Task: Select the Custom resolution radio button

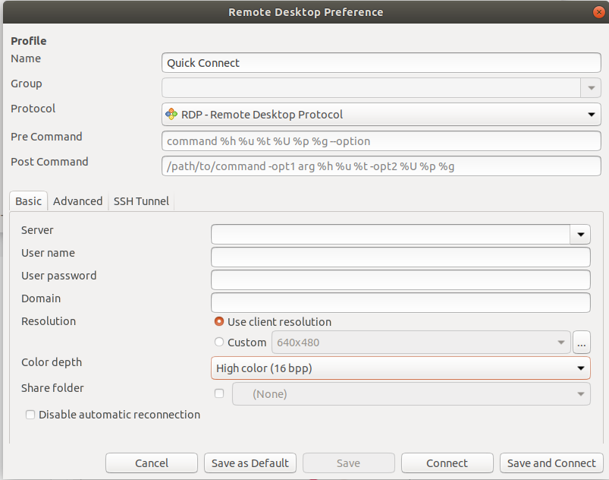Action: pos(219,343)
